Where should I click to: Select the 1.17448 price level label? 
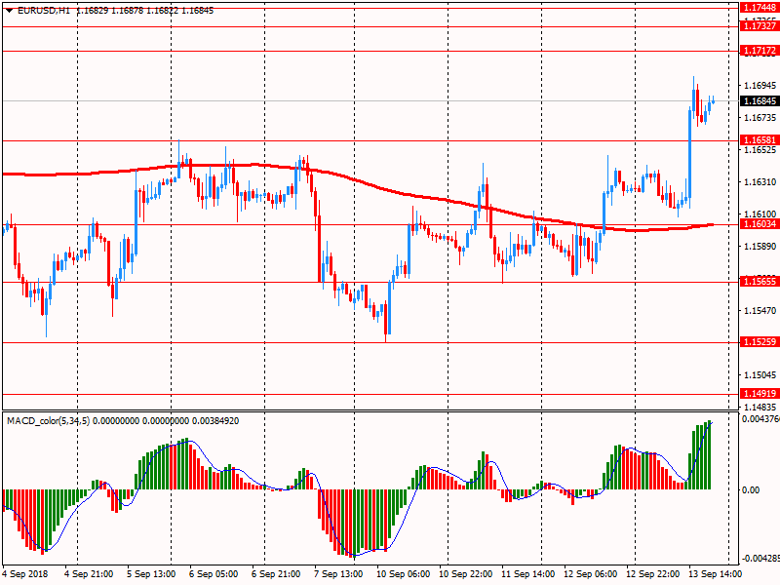760,8
